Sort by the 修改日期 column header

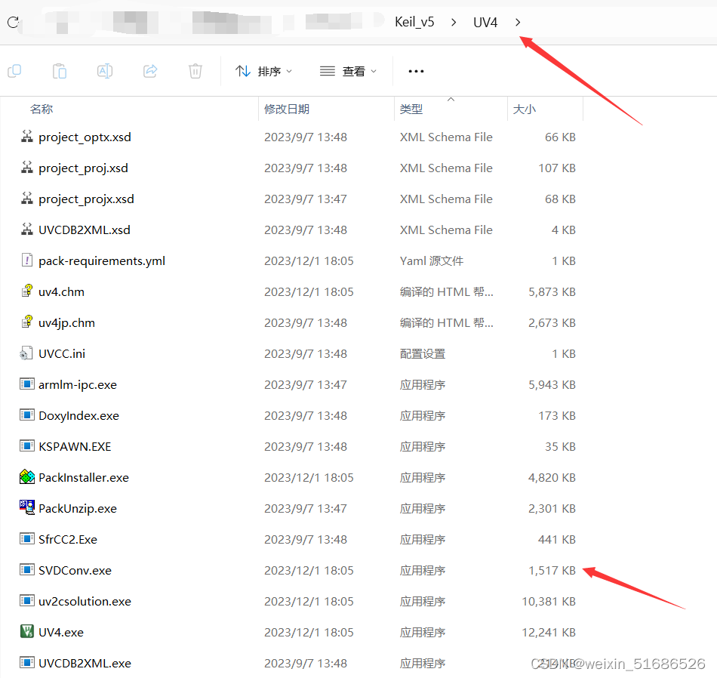pos(287,109)
